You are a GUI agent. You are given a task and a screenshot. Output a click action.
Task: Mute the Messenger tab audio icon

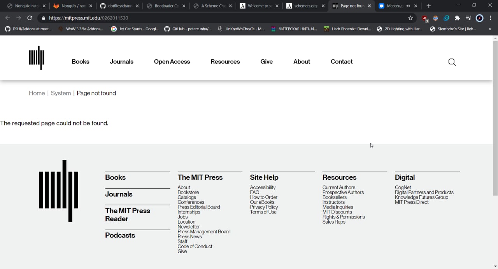[408, 6]
